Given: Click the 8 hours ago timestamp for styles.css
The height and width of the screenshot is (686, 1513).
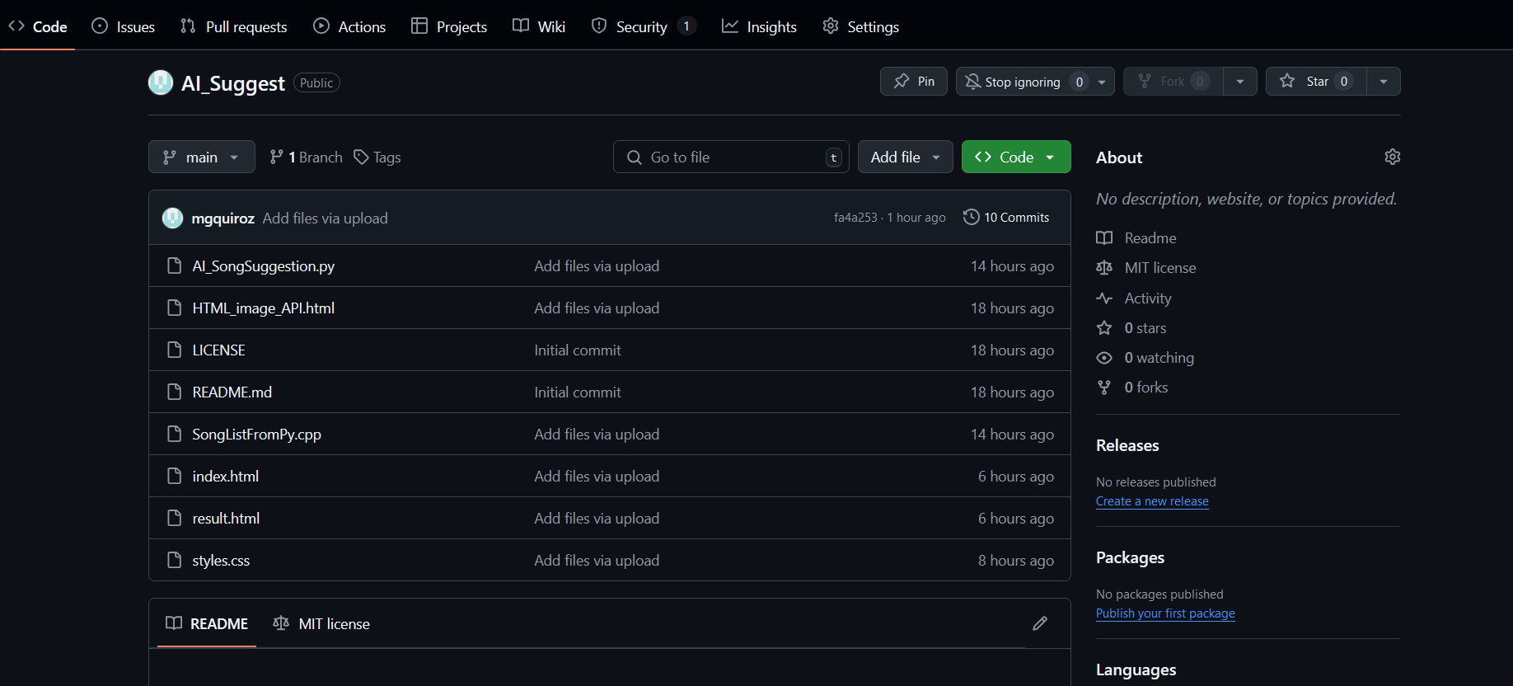Looking at the screenshot, I should coord(1016,561).
